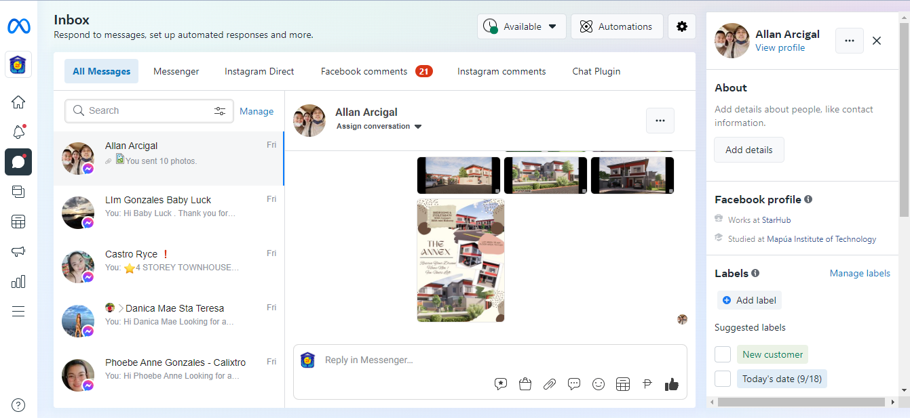Screen dimensions: 910x418
Task: Click Add label button
Action: 750,300
